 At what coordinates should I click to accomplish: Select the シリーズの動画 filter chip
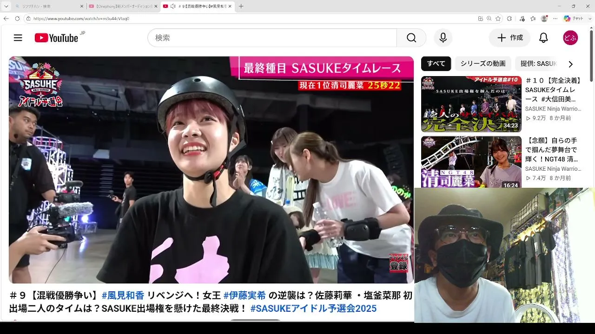tap(483, 64)
